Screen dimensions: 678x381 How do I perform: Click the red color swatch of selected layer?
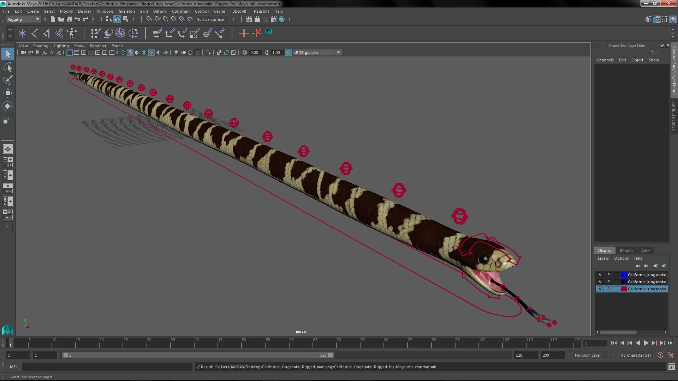624,289
